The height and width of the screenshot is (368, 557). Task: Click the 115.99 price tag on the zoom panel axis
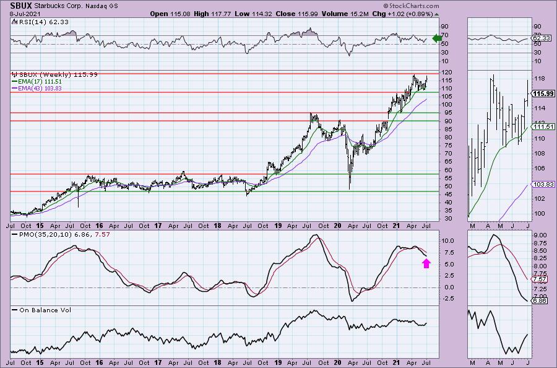click(x=543, y=94)
